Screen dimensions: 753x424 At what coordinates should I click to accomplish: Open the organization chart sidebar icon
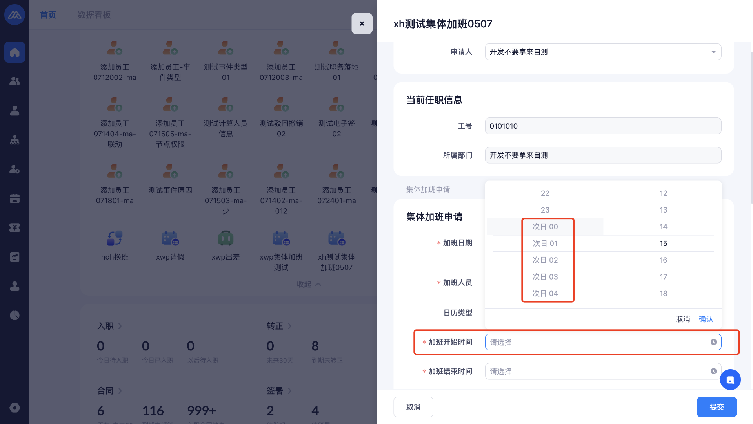pyautogui.click(x=15, y=140)
